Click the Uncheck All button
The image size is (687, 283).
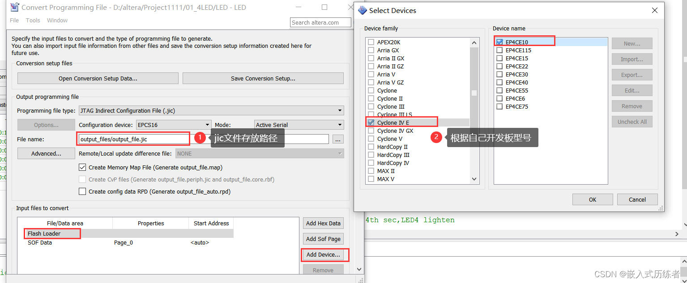pyautogui.click(x=632, y=122)
